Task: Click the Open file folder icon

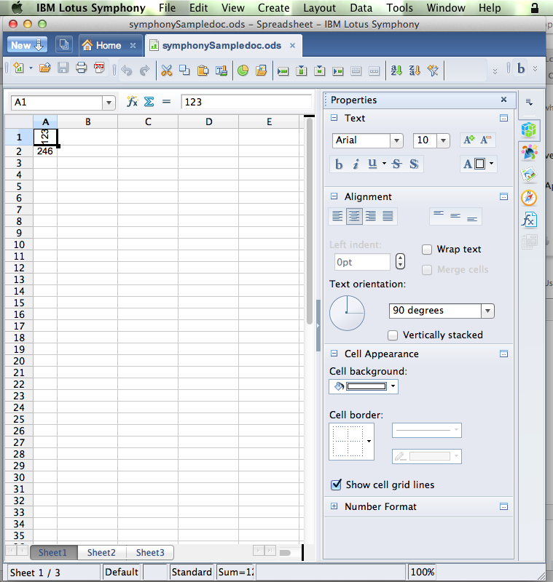Action: pyautogui.click(x=44, y=68)
